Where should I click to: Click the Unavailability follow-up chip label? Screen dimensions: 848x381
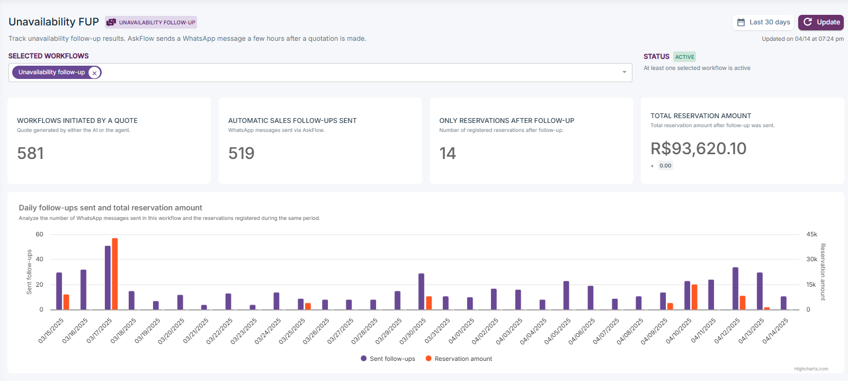pos(51,73)
